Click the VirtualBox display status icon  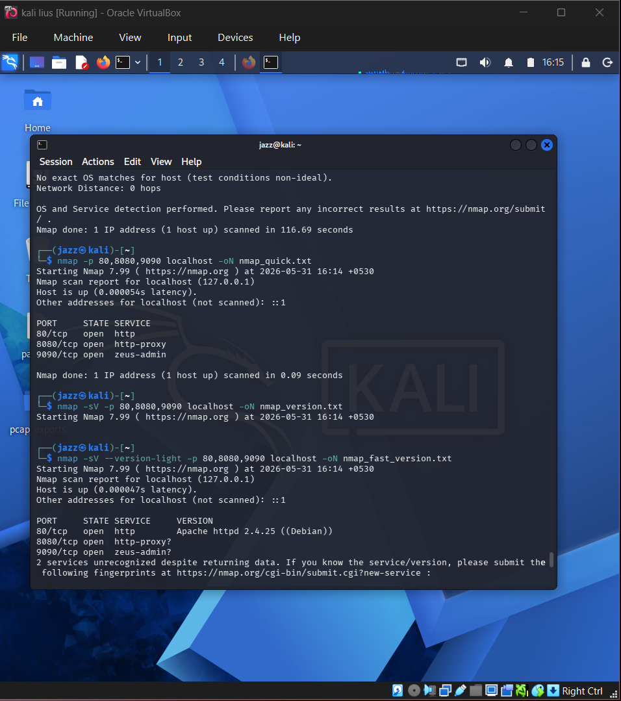tap(491, 691)
